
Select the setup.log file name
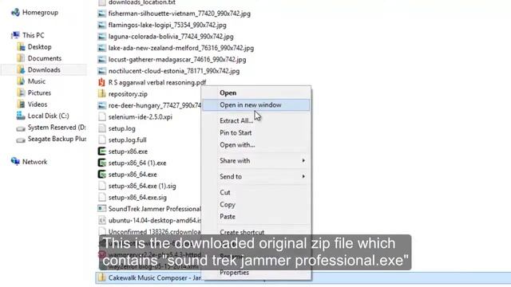121,128
